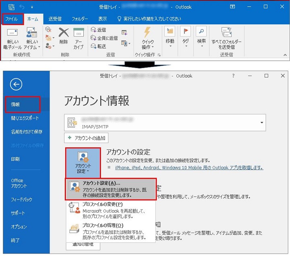Open the タグ flag menu
The image size is (290, 256).
(x=186, y=37)
